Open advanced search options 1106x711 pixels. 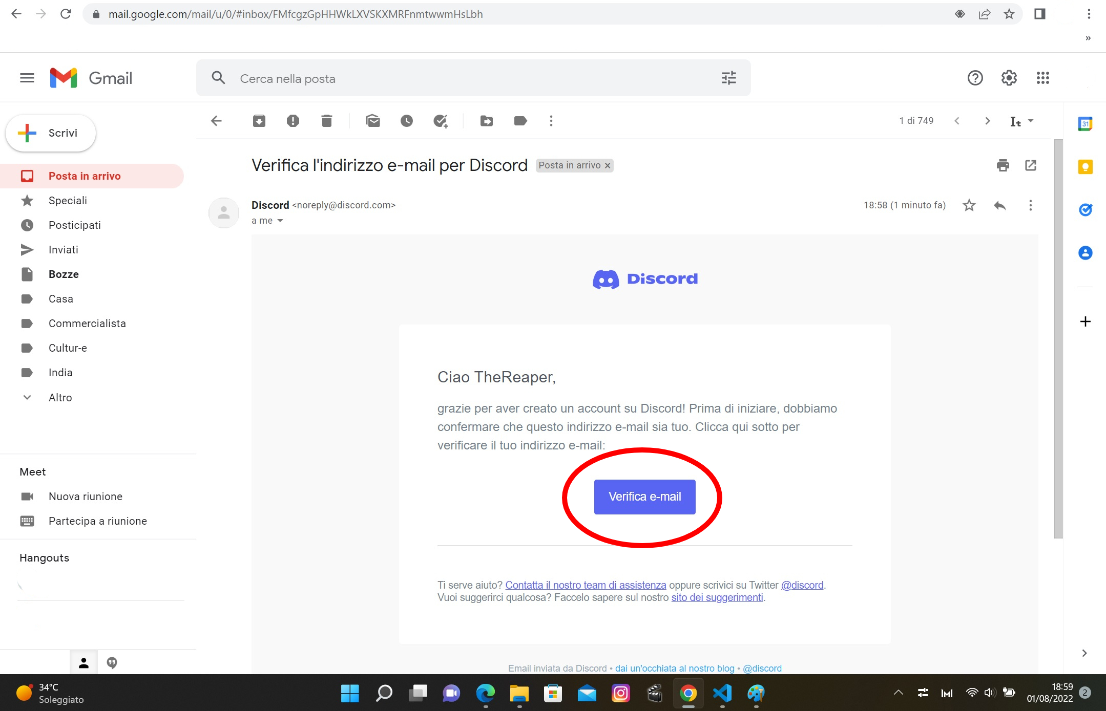729,78
